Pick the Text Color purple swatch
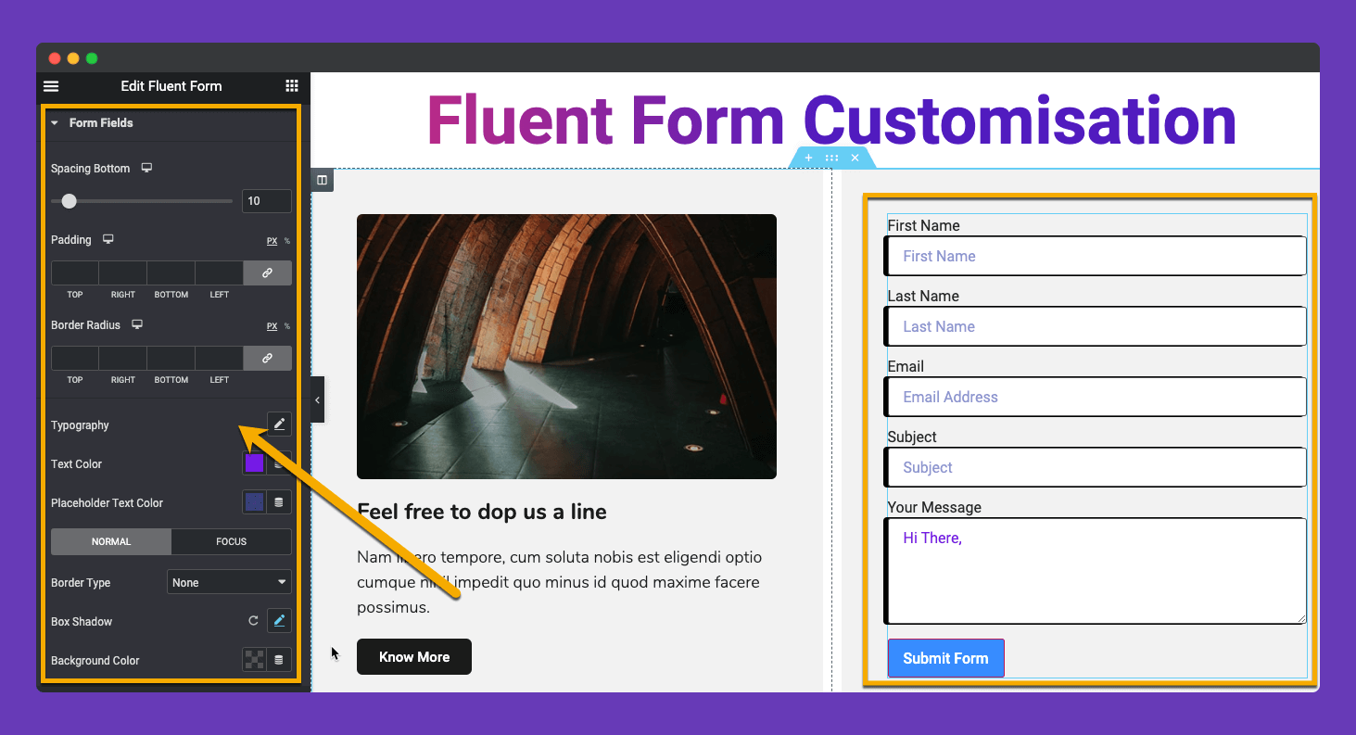Image resolution: width=1356 pixels, height=735 pixels. pyautogui.click(x=254, y=463)
